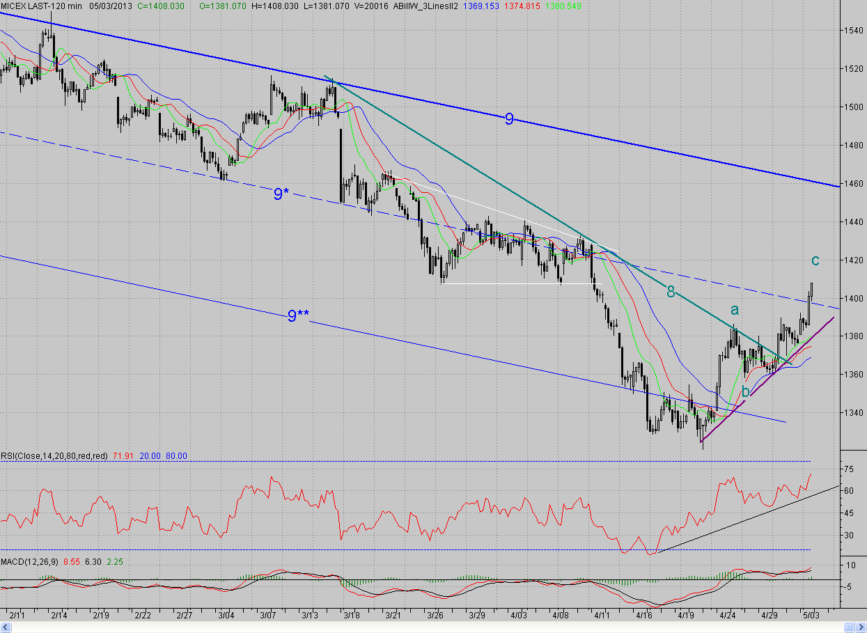Click the RSI(Close,14,20,80,red,red) indicator title
This screenshot has width=867, height=633.
54,455
